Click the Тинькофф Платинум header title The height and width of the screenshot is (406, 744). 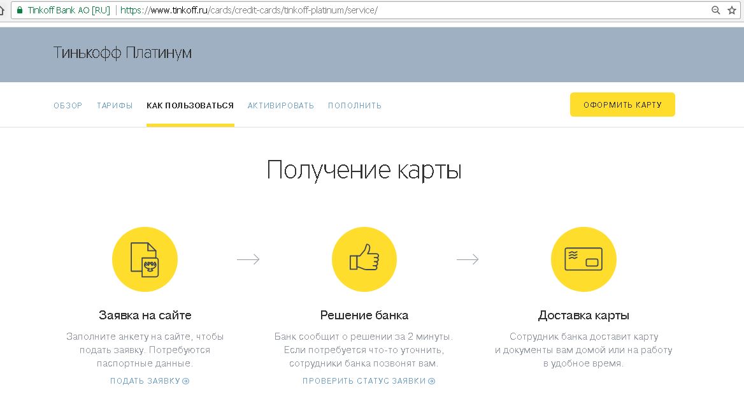pyautogui.click(x=122, y=53)
